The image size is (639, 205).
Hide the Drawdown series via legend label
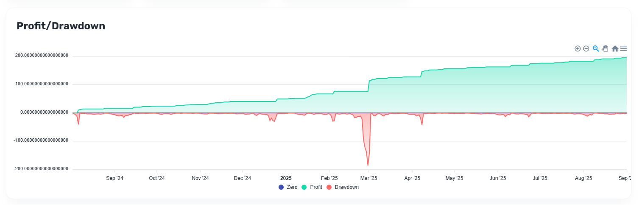[x=346, y=187]
